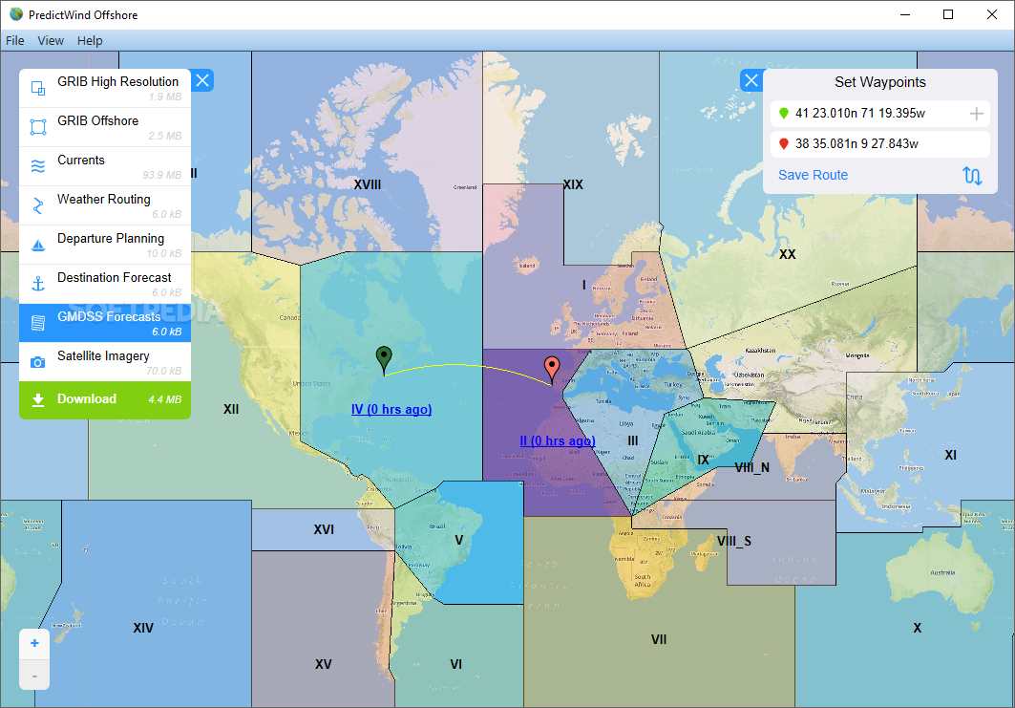Click the Download arrow icon
This screenshot has height=708, width=1015.
point(38,399)
